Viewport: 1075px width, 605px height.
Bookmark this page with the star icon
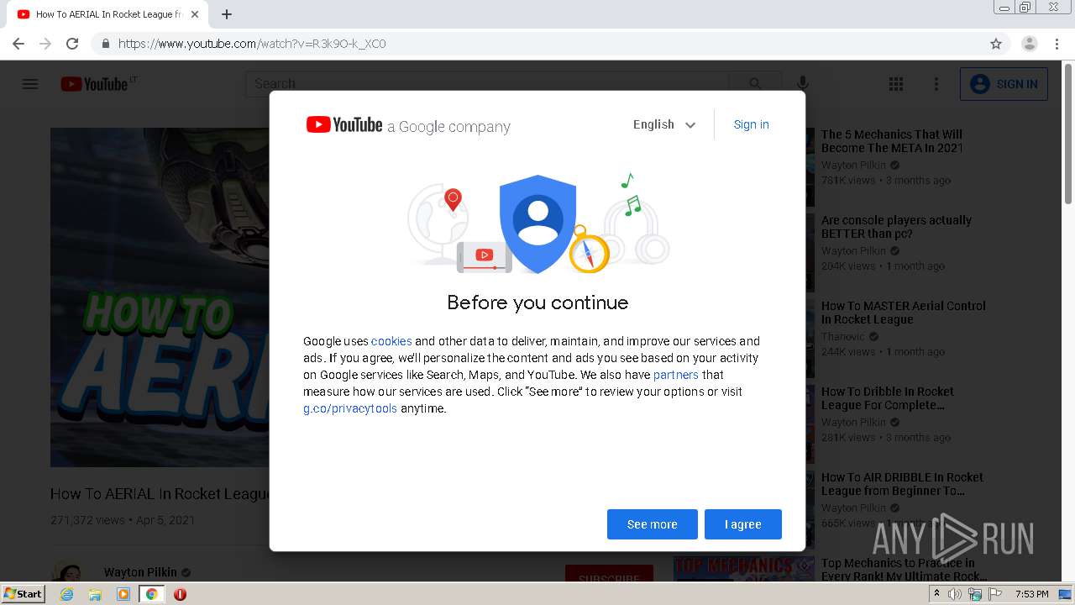(996, 44)
